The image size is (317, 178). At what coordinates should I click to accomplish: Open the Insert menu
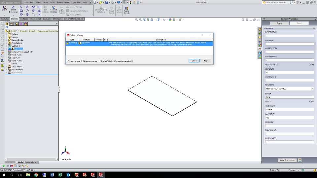coord(45,2)
